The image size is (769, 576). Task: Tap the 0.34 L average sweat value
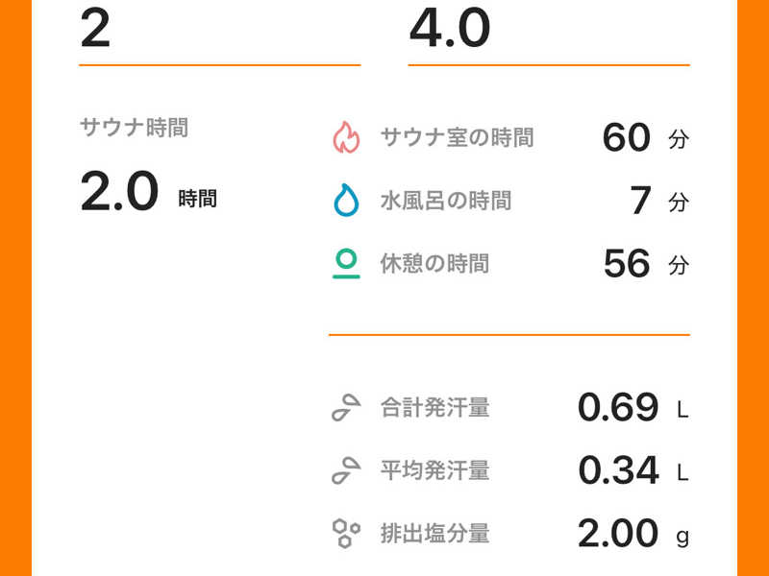pos(633,470)
